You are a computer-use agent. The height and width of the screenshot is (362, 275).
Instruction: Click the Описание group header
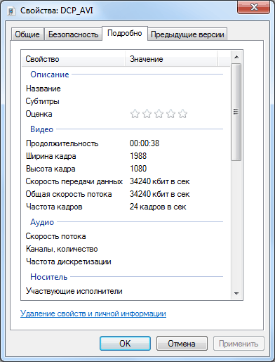coord(50,75)
